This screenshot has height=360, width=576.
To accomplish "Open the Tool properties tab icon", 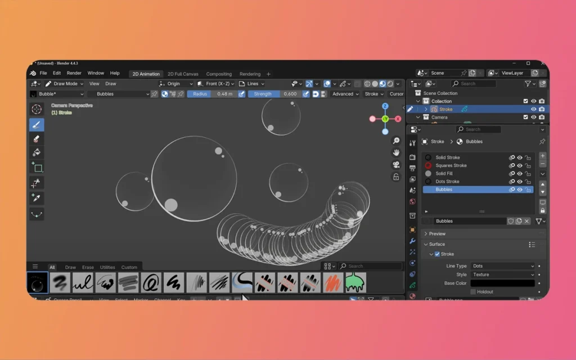I will point(412,143).
